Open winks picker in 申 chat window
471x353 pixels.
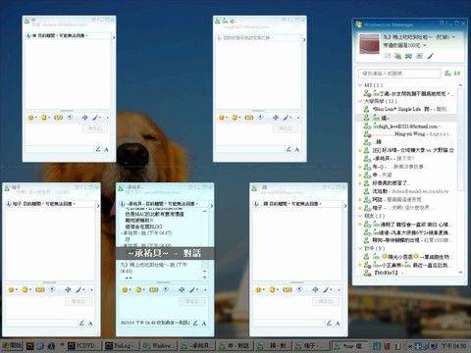point(44,118)
